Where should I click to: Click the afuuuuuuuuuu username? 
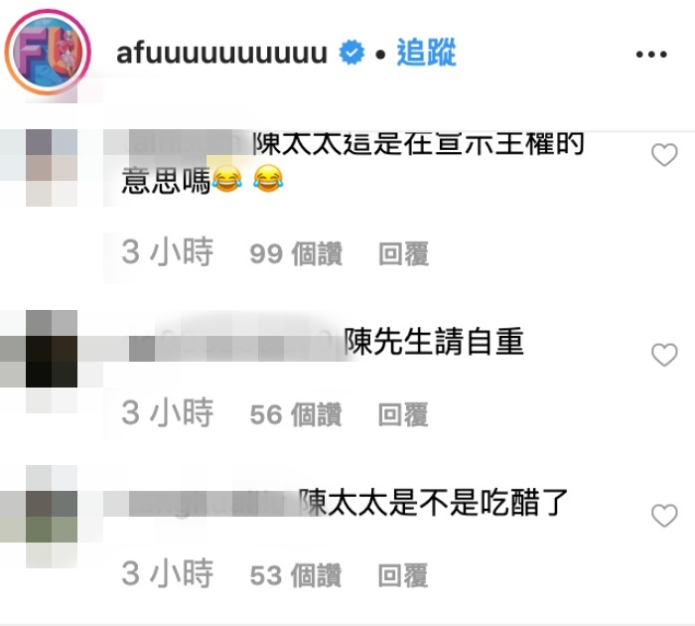coord(221,53)
